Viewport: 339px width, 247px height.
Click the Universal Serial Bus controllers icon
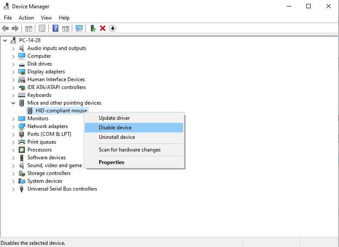21,189
